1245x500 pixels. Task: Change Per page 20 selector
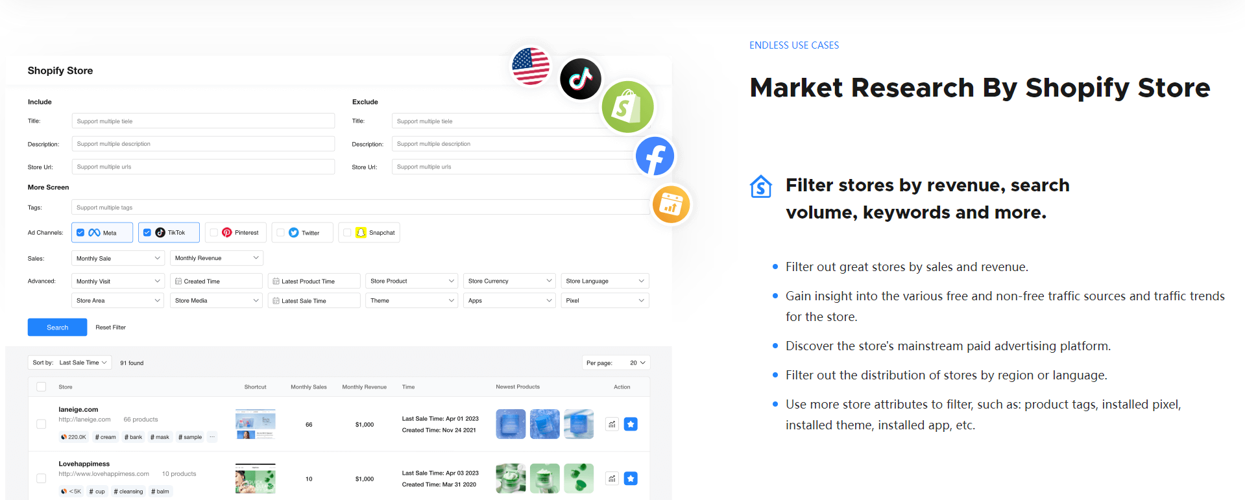click(x=616, y=363)
